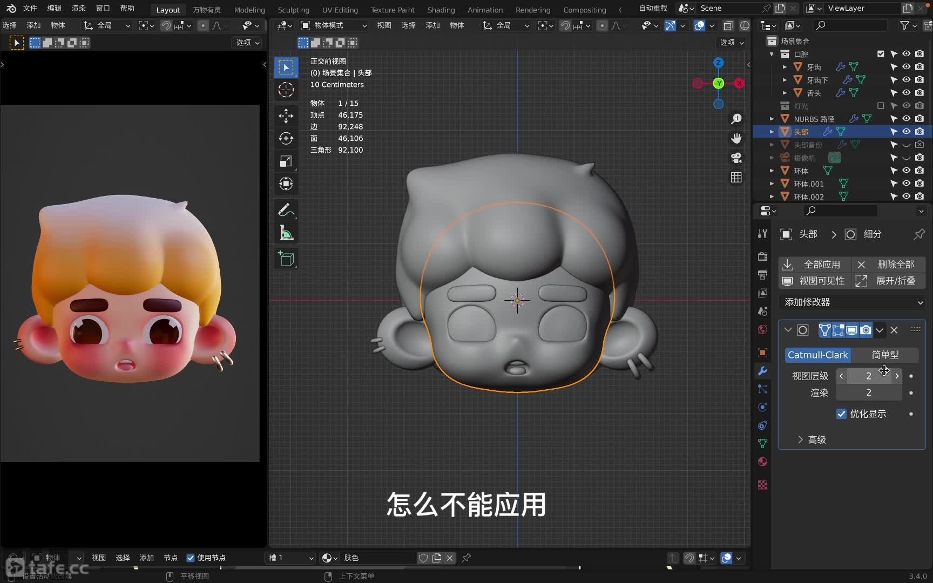Activate the Move tool
933x583 pixels.
286,116
